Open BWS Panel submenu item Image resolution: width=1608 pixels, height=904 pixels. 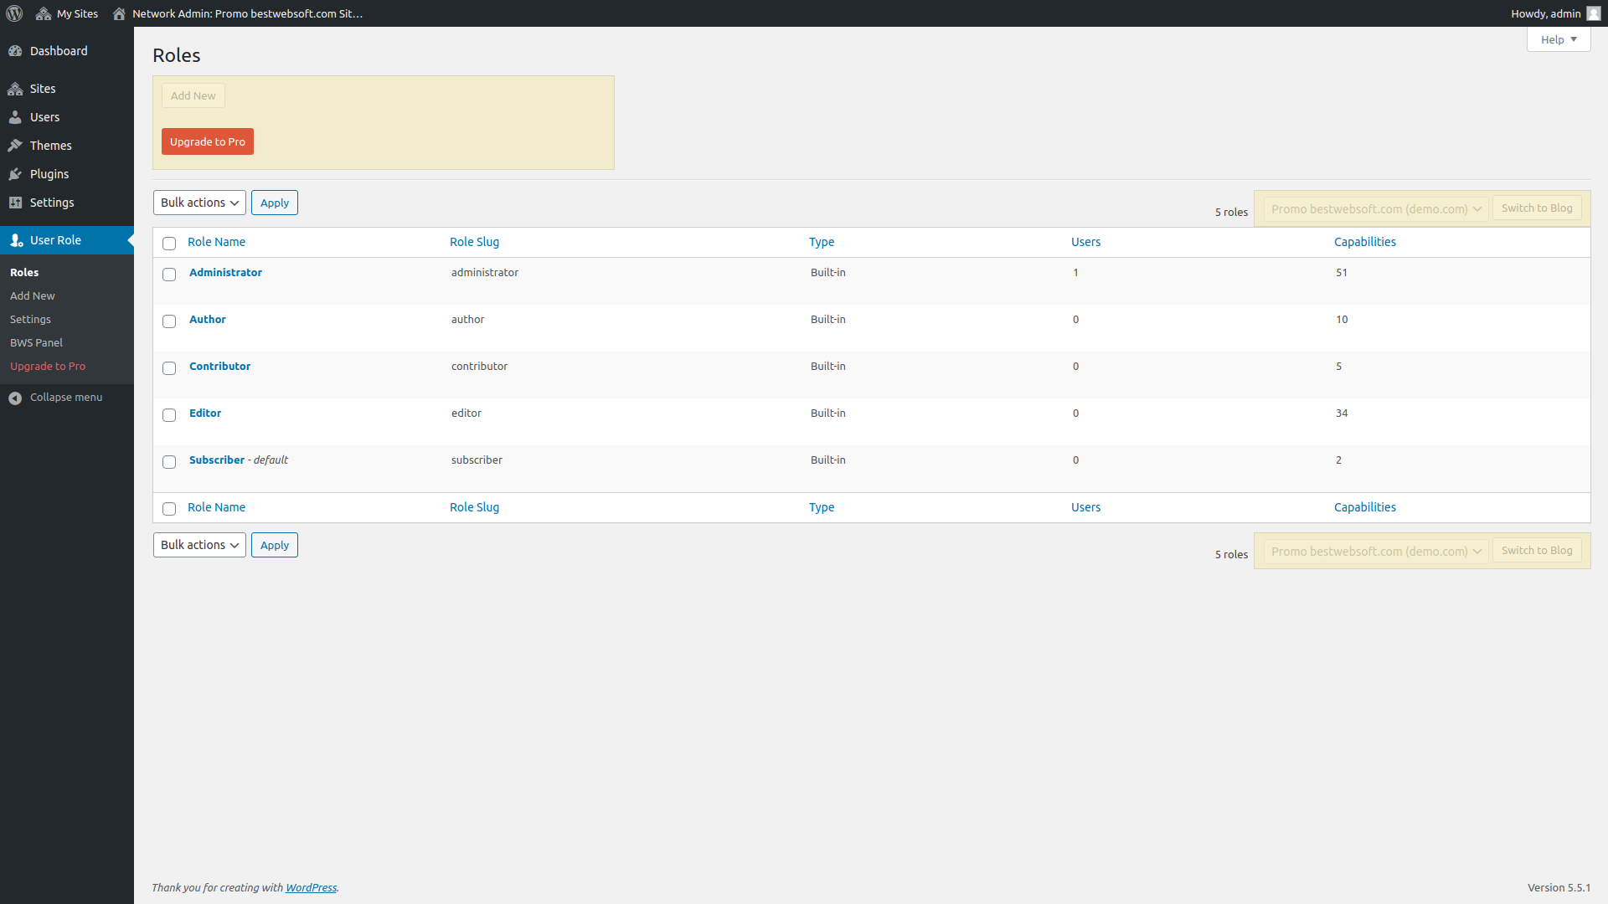point(36,343)
